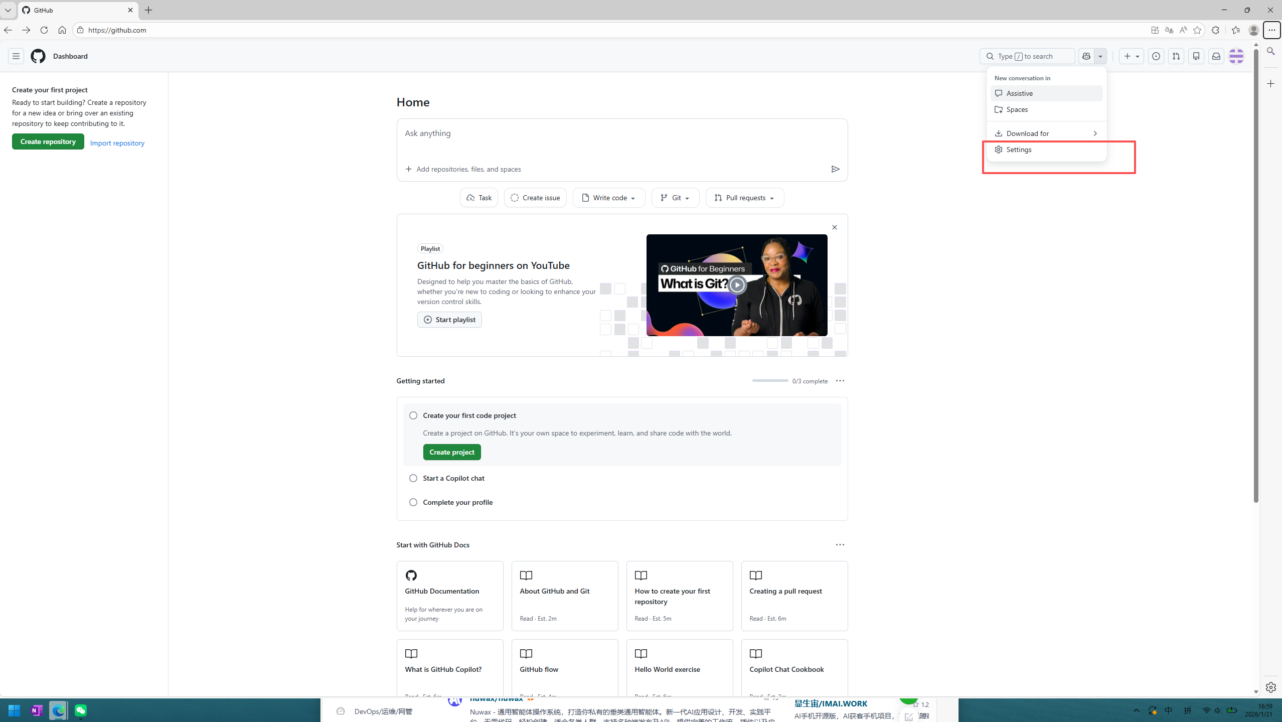The height and width of the screenshot is (722, 1282).
Task: Click the send arrow in Ask box
Action: click(x=835, y=169)
